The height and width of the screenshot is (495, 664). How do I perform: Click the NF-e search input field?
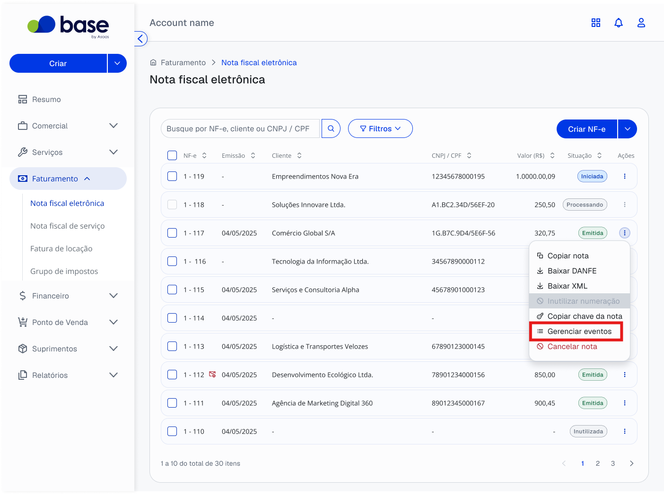pos(240,128)
